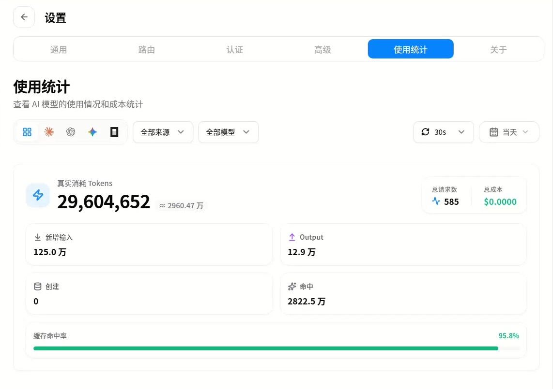Click the lightning bolt Tokens icon
553x389 pixels.
pos(38,195)
